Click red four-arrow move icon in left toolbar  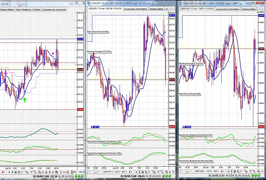pos(68,172)
